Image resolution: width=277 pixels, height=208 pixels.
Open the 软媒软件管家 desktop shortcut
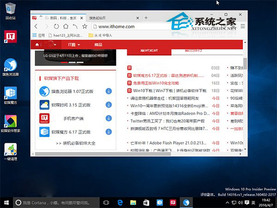click(x=11, y=123)
